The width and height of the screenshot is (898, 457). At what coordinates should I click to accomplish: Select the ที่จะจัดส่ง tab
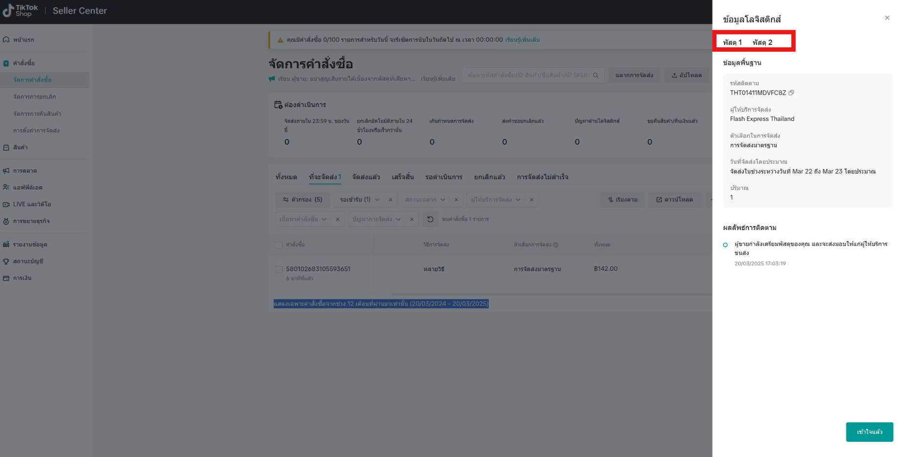pos(324,177)
